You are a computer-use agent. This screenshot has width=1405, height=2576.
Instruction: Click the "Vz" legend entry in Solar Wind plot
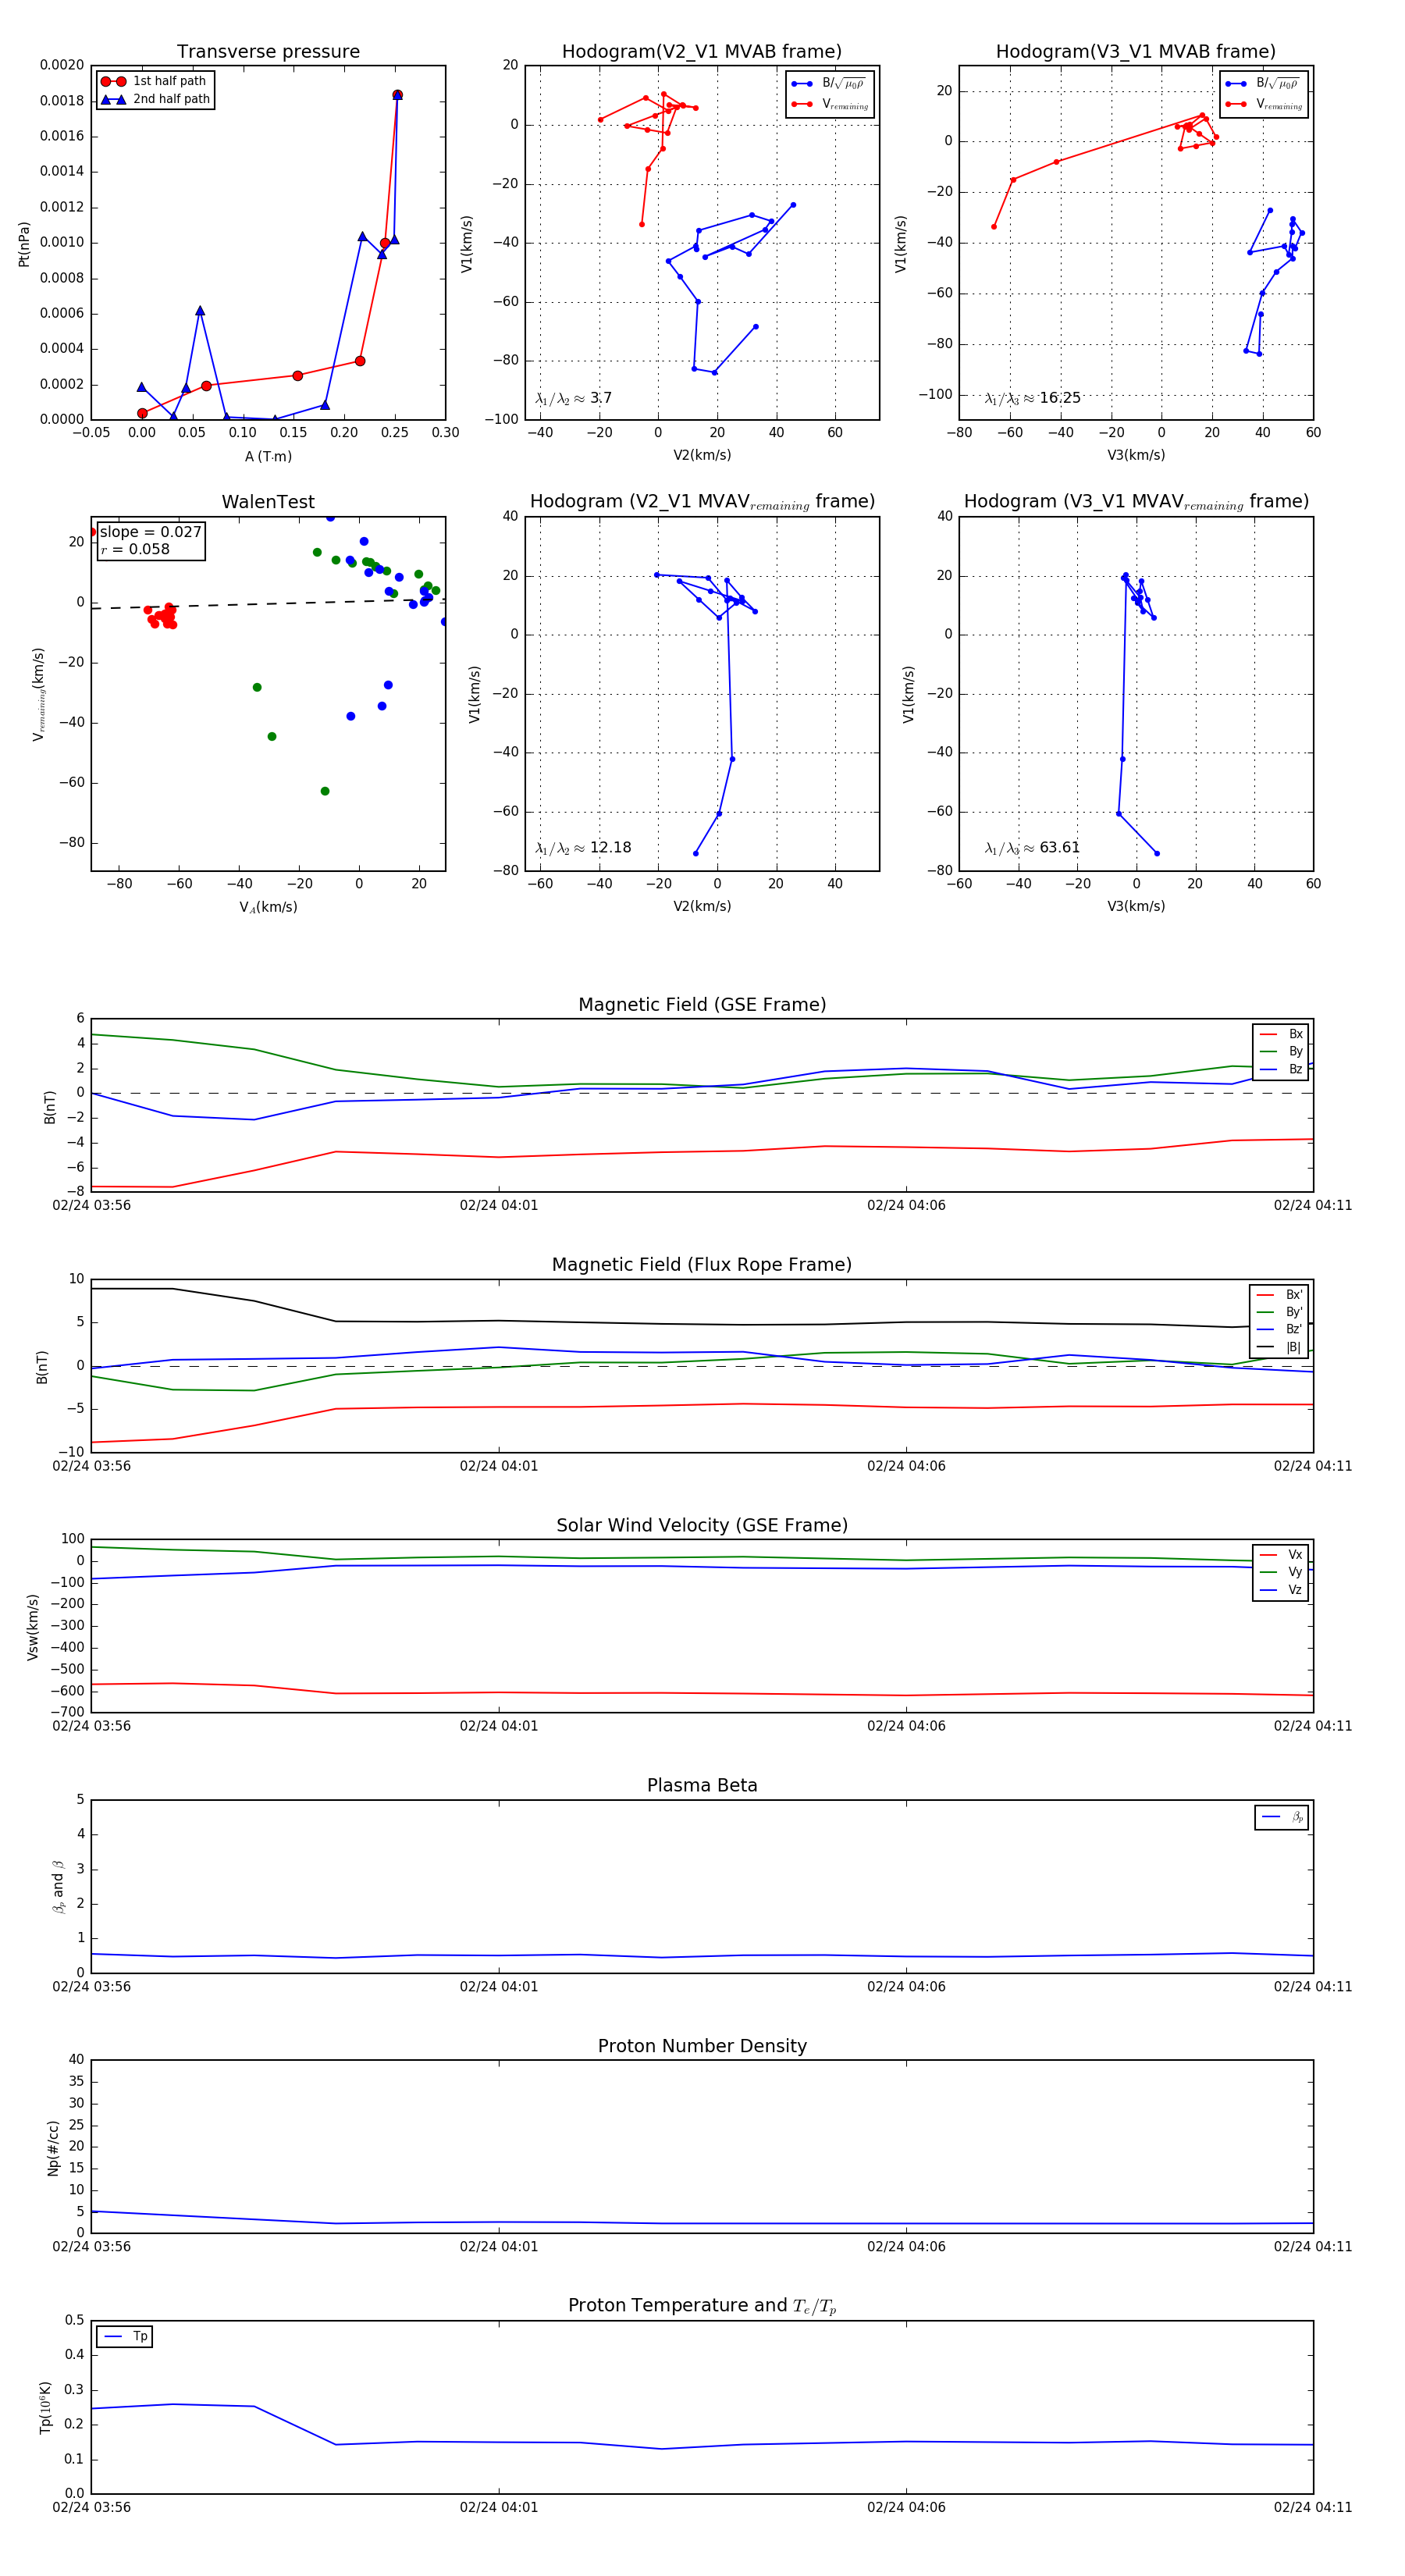(x=1282, y=1590)
